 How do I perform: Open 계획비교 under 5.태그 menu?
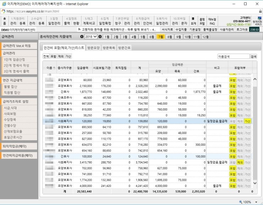(89, 23)
